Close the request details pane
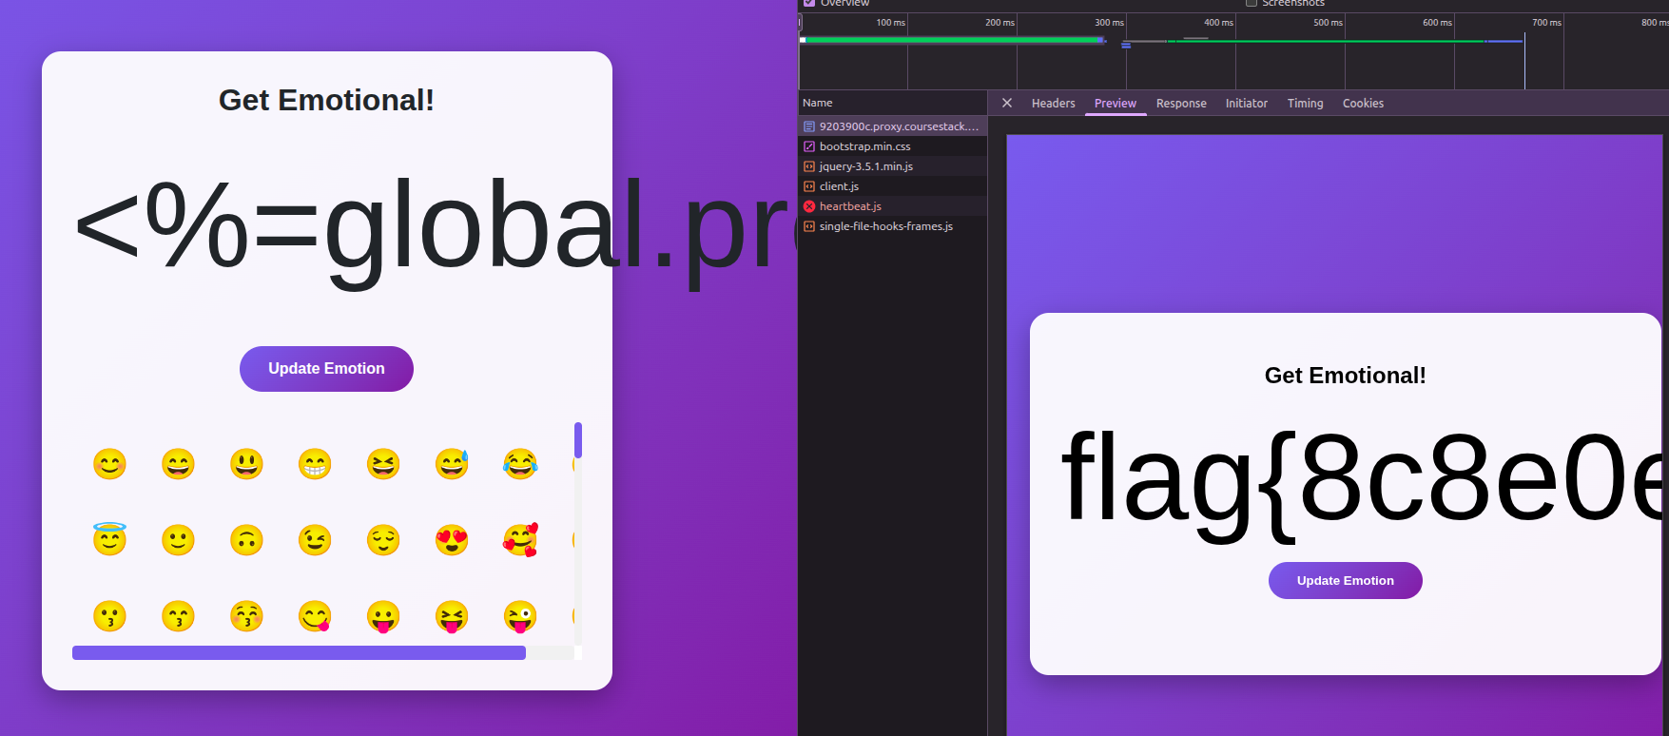The height and width of the screenshot is (736, 1669). tap(1007, 103)
